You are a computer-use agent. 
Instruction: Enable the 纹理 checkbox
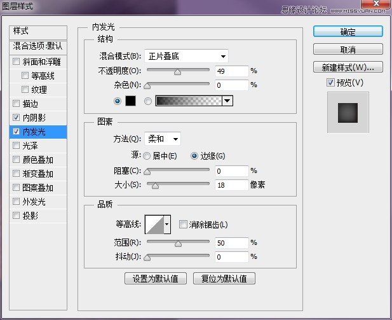tap(25, 90)
